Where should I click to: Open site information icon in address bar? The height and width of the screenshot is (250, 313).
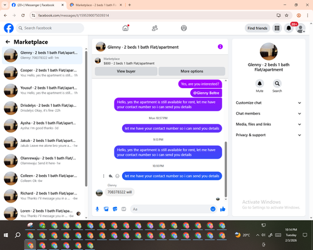click(33, 16)
